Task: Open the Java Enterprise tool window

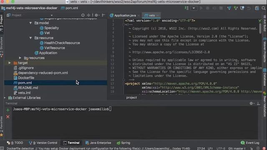Action: 98,143
